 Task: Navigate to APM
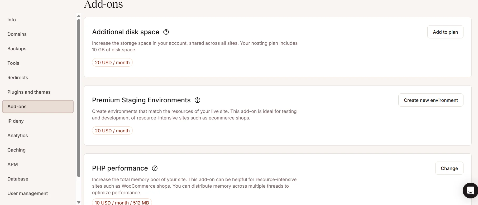tap(13, 164)
